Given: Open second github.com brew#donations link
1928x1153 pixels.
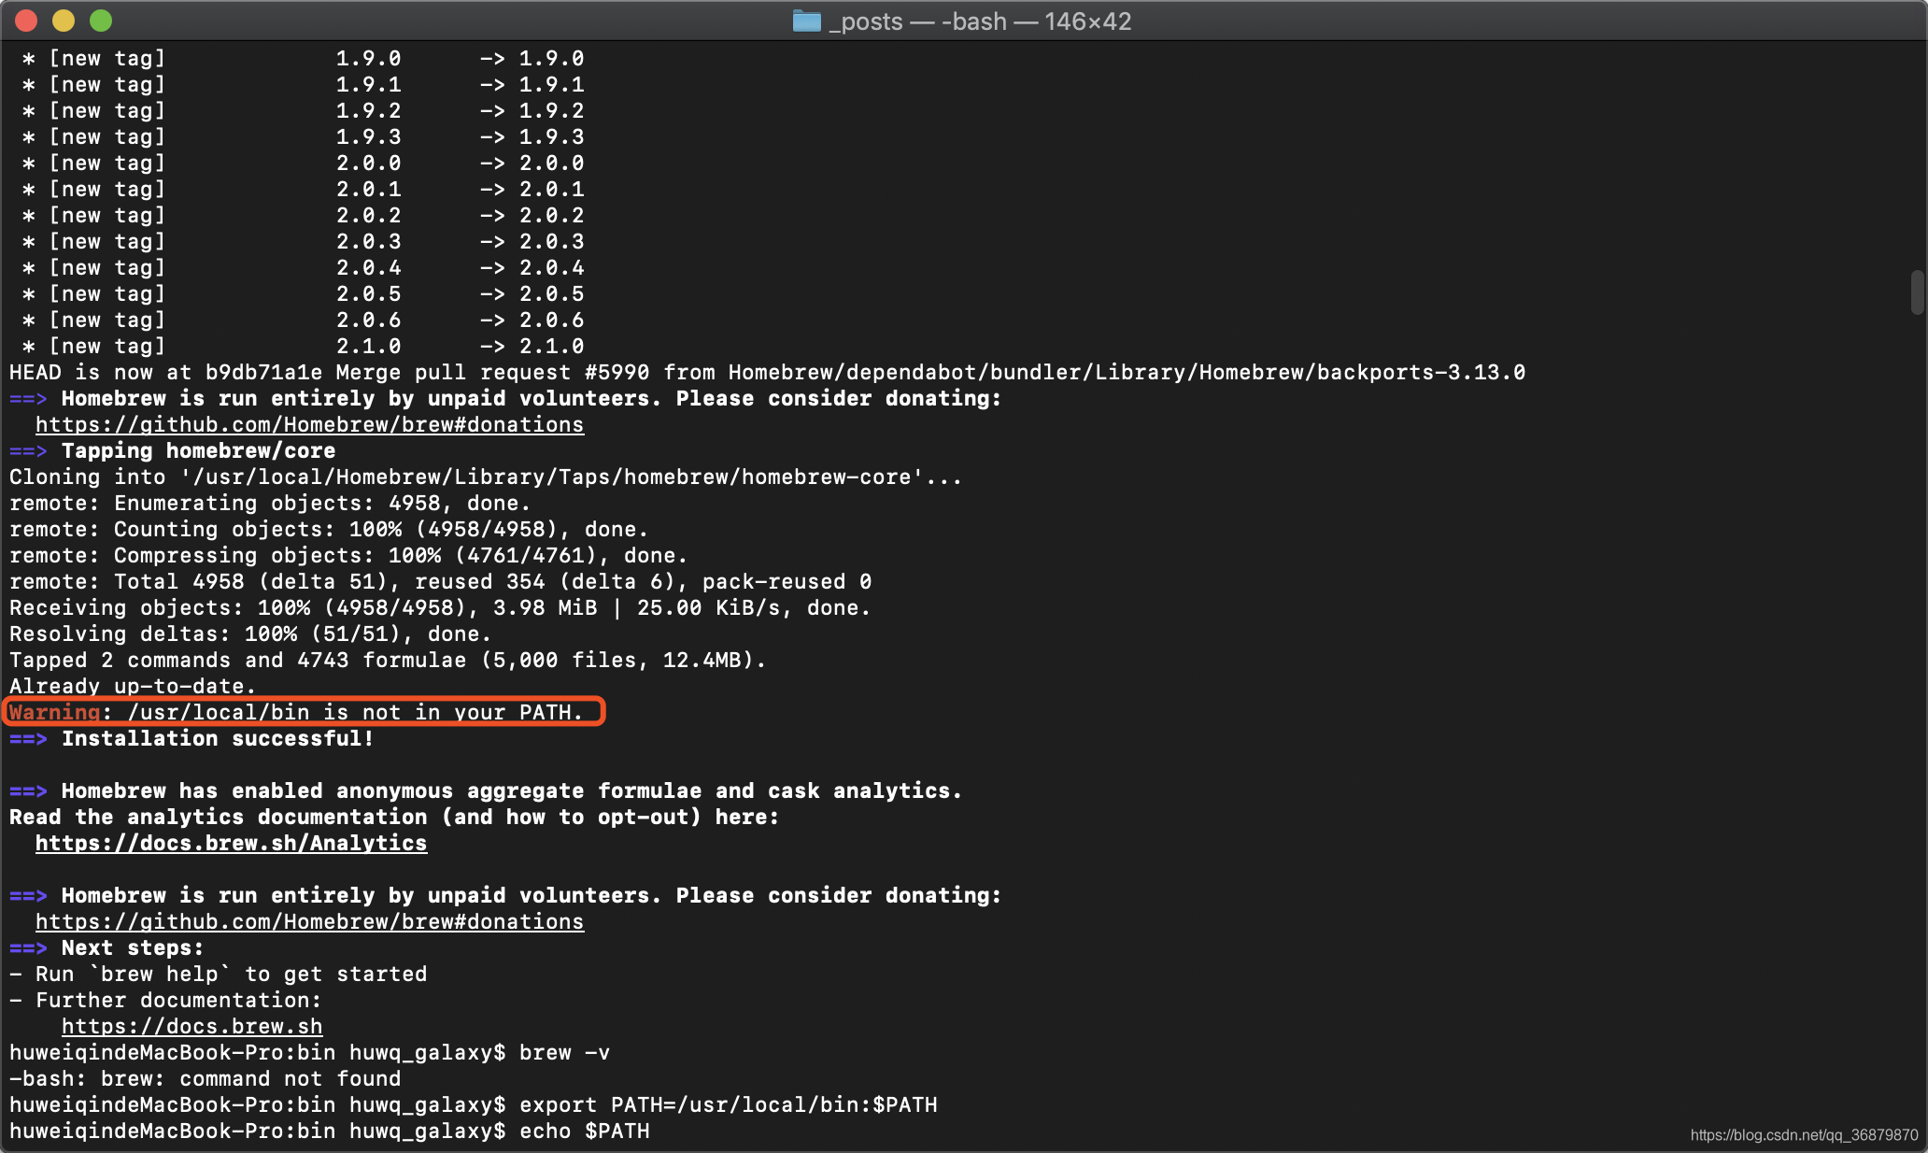Looking at the screenshot, I should [x=309, y=922].
